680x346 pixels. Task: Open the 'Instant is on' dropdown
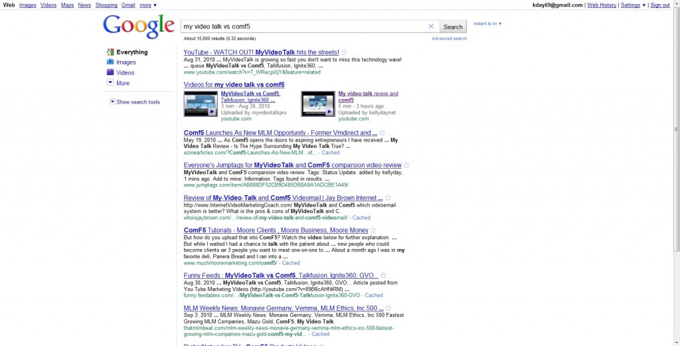click(x=487, y=23)
